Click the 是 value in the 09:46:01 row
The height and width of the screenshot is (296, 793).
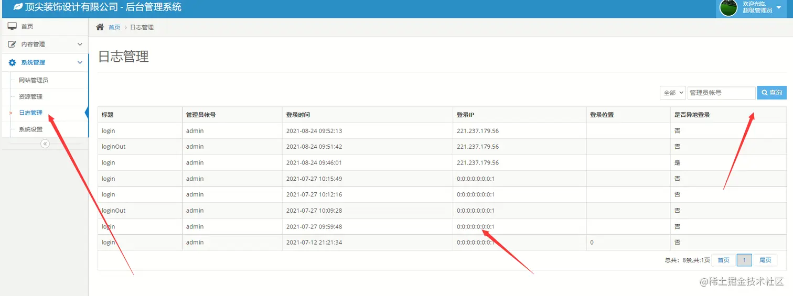click(x=677, y=163)
